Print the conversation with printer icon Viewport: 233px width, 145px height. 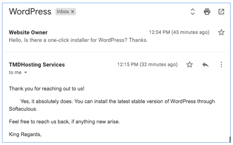coord(207,12)
